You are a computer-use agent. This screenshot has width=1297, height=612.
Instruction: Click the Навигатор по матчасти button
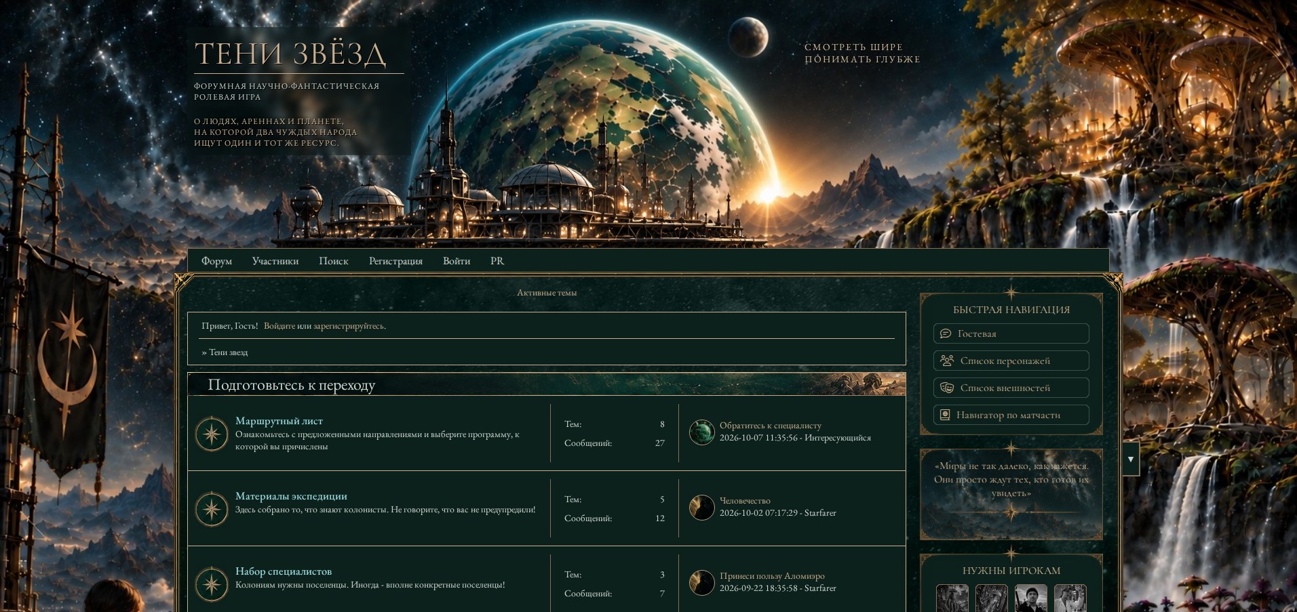pos(1011,415)
